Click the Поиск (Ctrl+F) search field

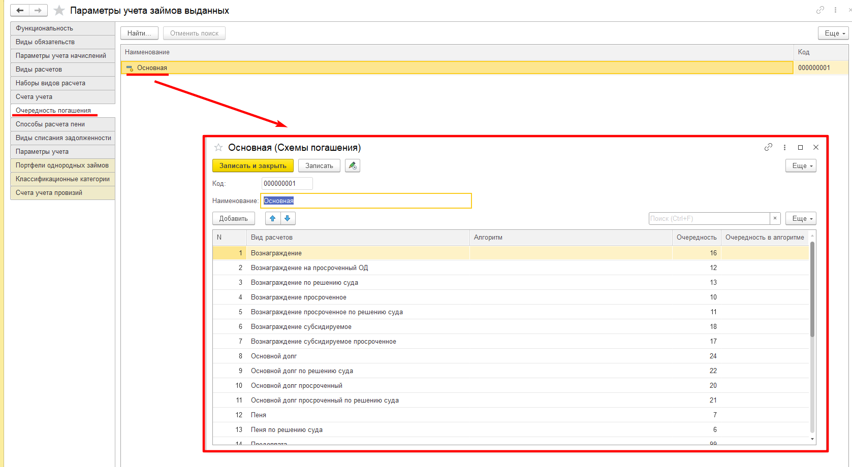(709, 218)
